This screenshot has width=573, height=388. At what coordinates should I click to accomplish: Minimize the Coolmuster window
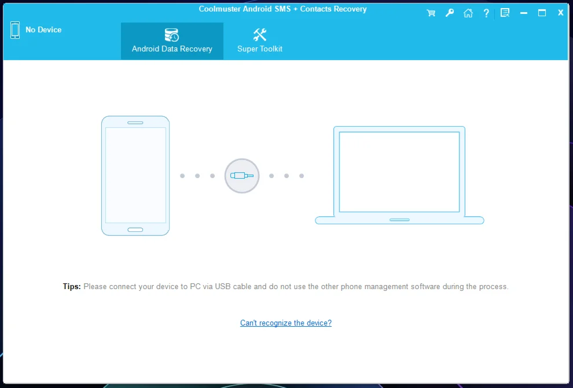524,13
